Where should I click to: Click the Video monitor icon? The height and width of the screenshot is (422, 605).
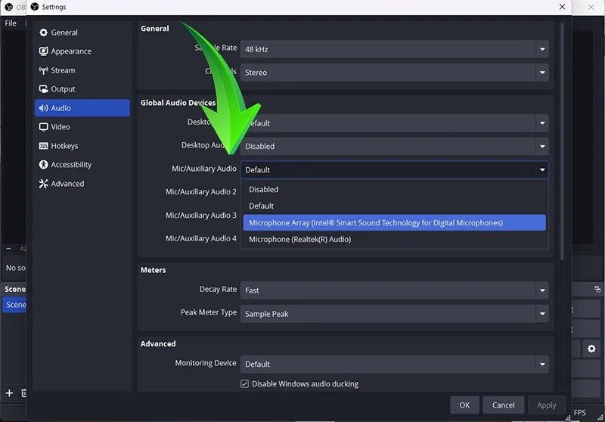(44, 127)
